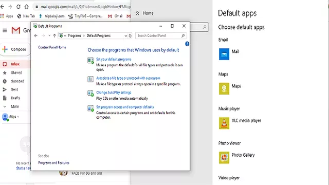Click FAQs For 5G and GUI email
Screen dimensions: 329x185
(87, 173)
